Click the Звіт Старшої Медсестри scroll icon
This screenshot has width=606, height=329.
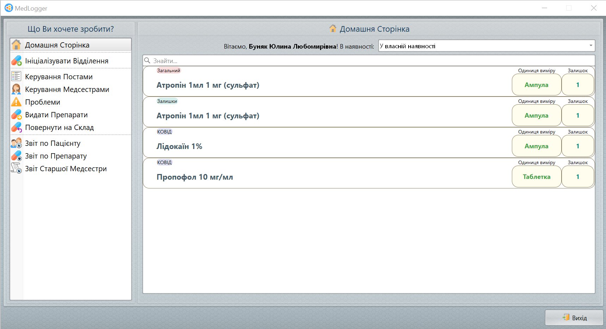[16, 168]
